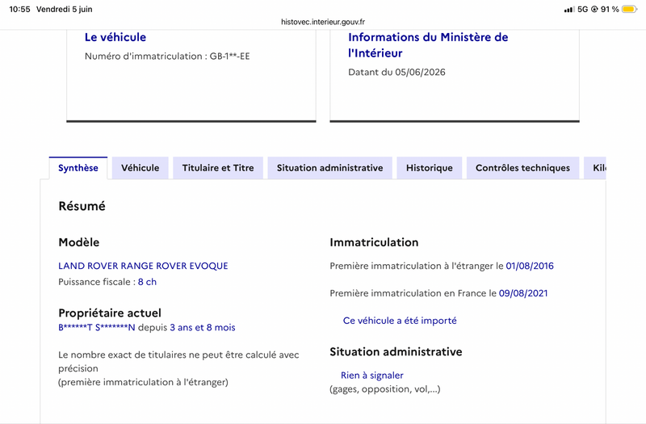Tap the histovec.interieur.gouv.fr address bar
Viewport: 646px width, 424px height.
click(x=323, y=22)
